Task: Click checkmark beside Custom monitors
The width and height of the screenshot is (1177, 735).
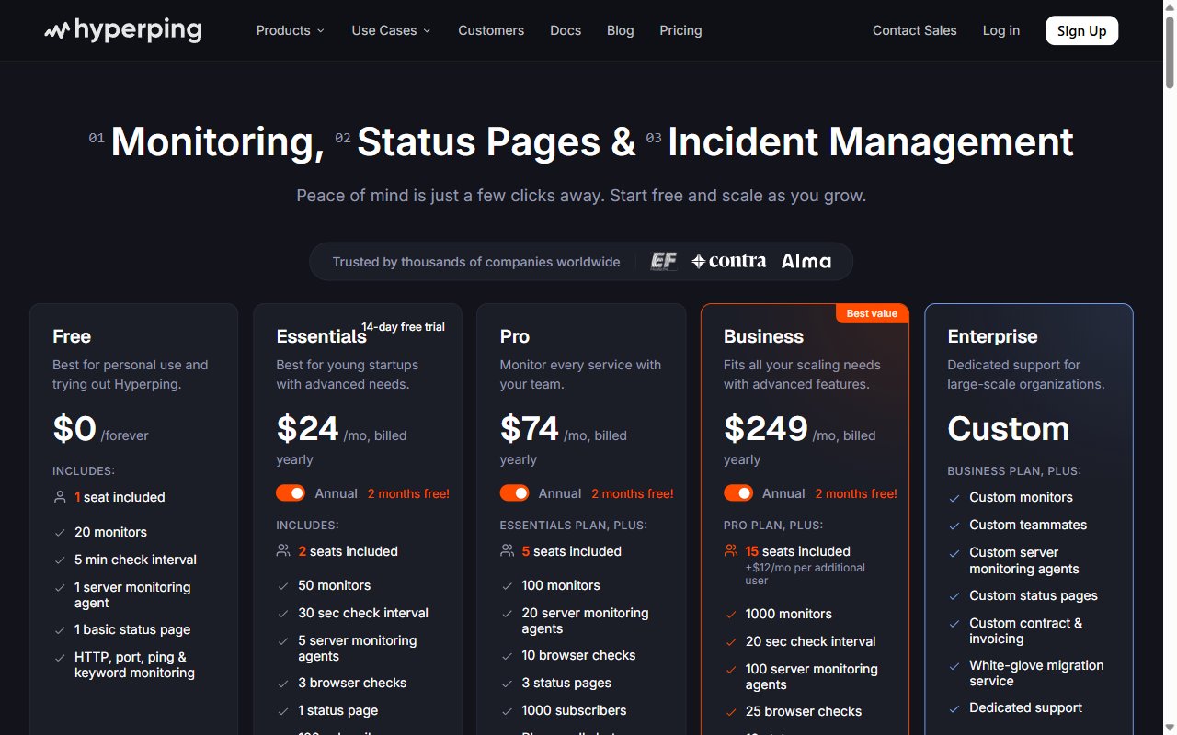Action: pyautogui.click(x=954, y=497)
